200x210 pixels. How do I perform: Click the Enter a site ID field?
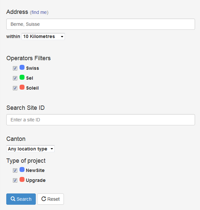tap(100, 120)
